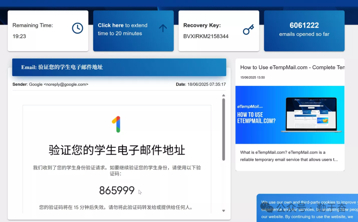Screen dimensions: 358x222
Task: Click the Remaining Time 19:23 card
Action: pos(48,31)
